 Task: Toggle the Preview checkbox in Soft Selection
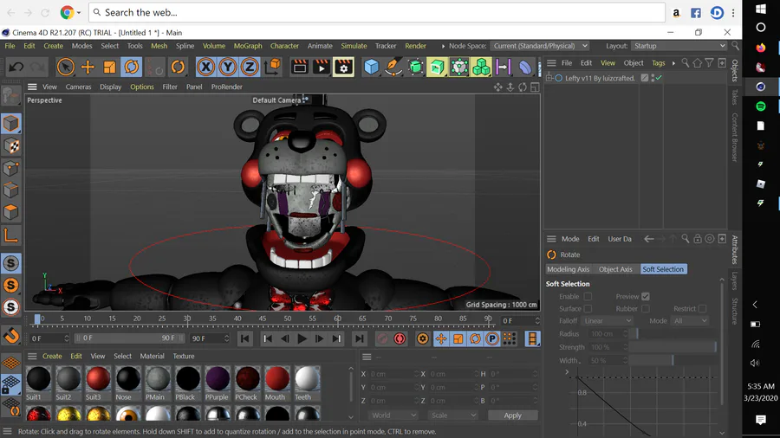[645, 297]
